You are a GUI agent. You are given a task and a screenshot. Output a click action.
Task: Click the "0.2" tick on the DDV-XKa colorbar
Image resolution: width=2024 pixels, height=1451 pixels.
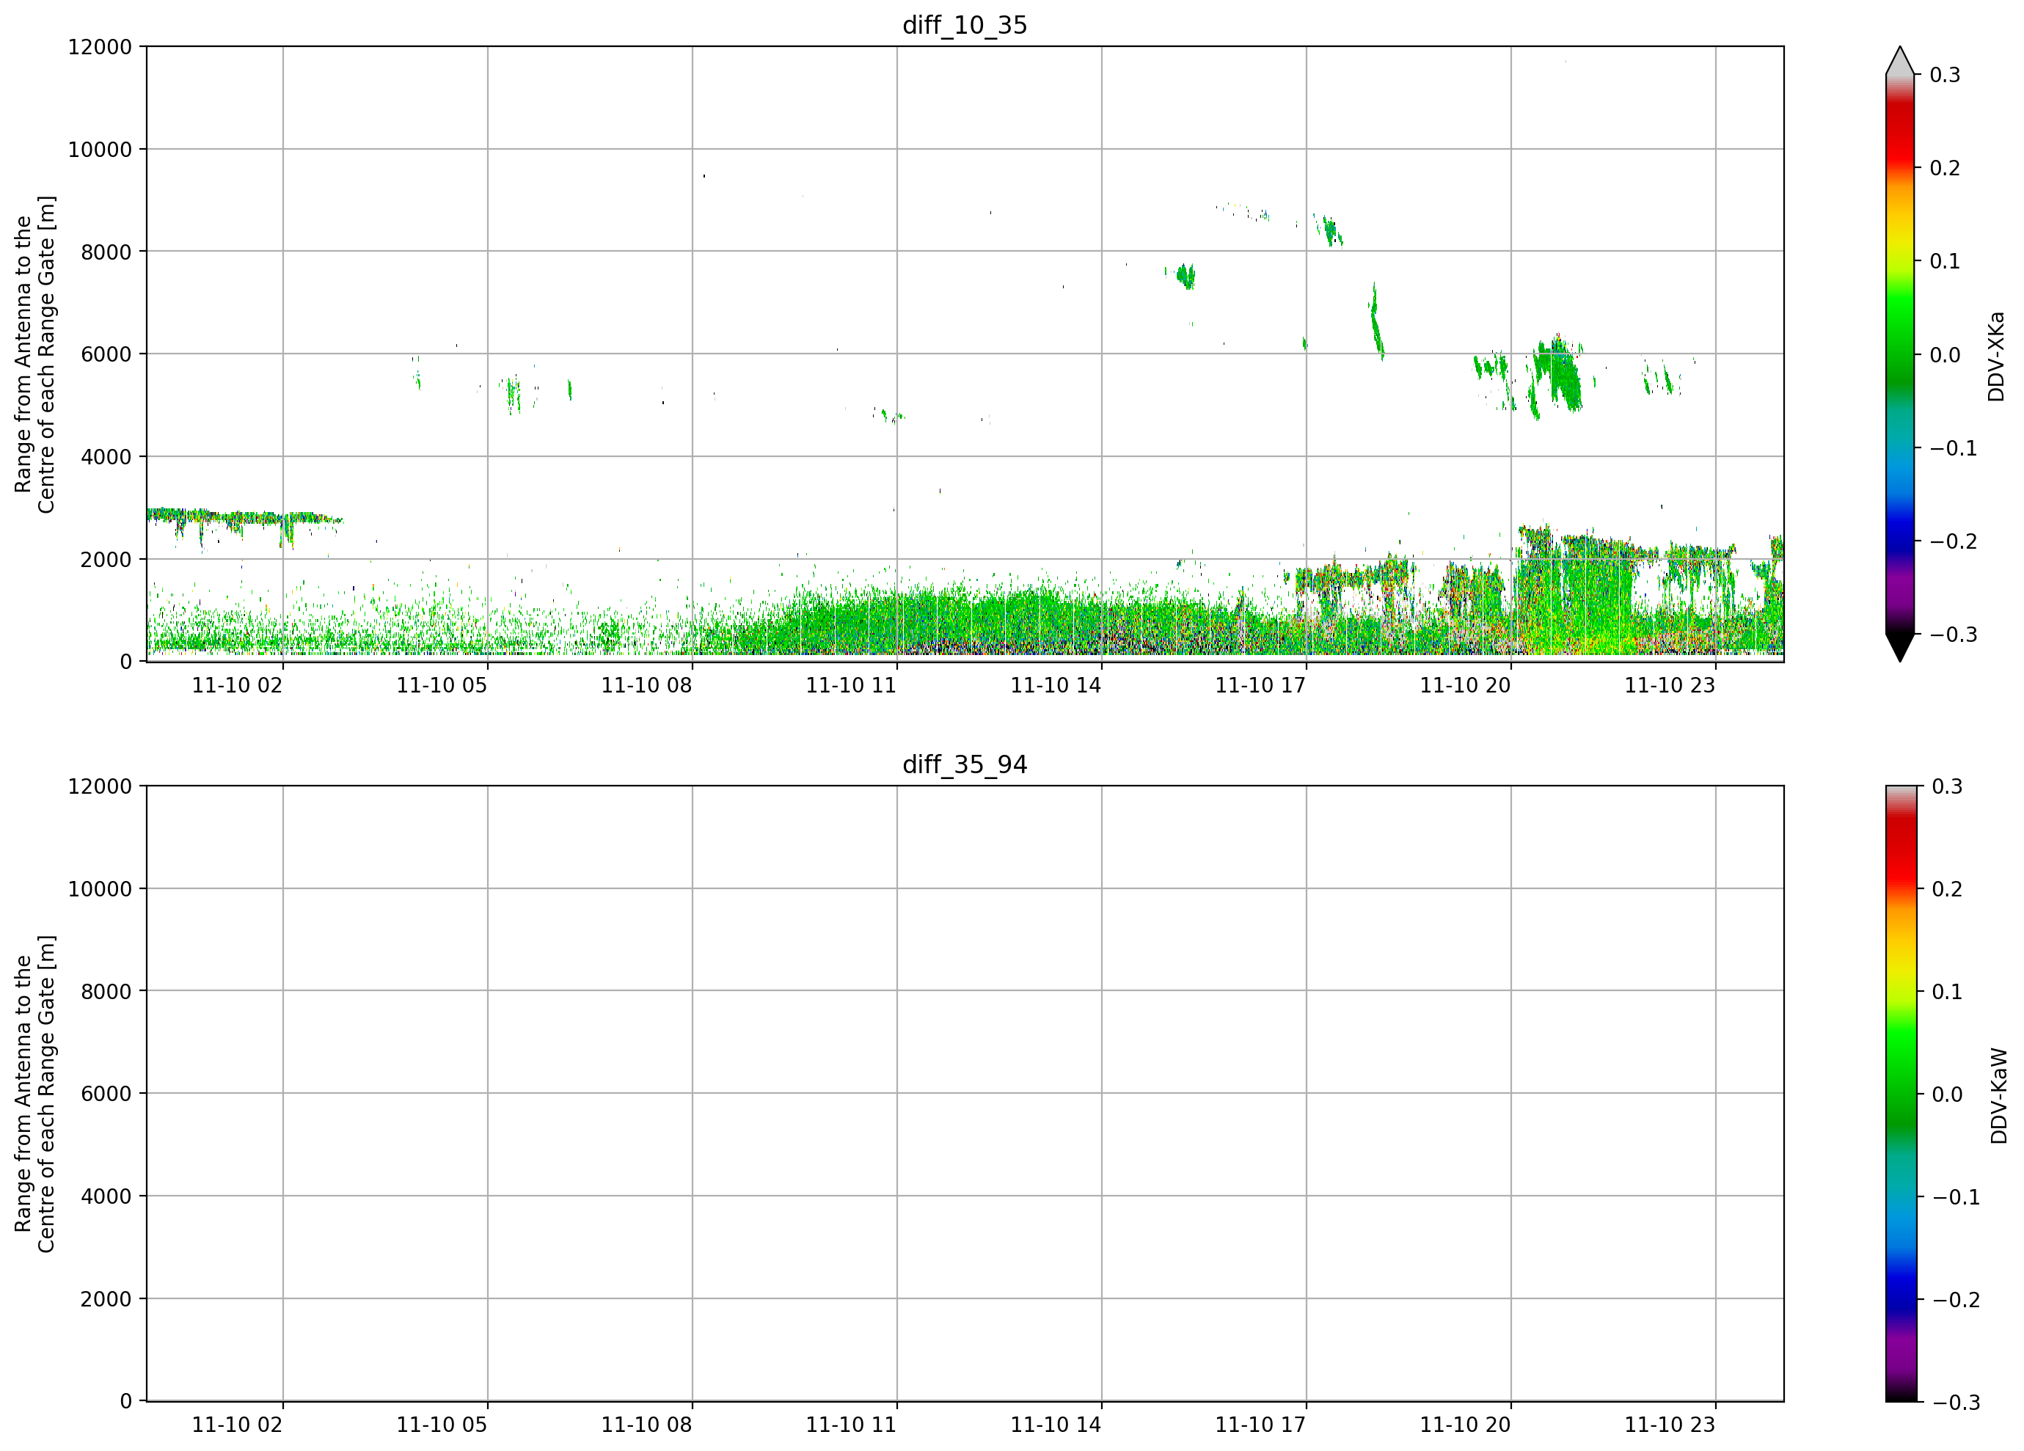[1946, 168]
